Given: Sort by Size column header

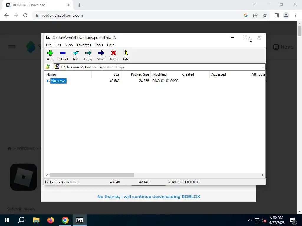Looking at the screenshot, I should 106,74.
